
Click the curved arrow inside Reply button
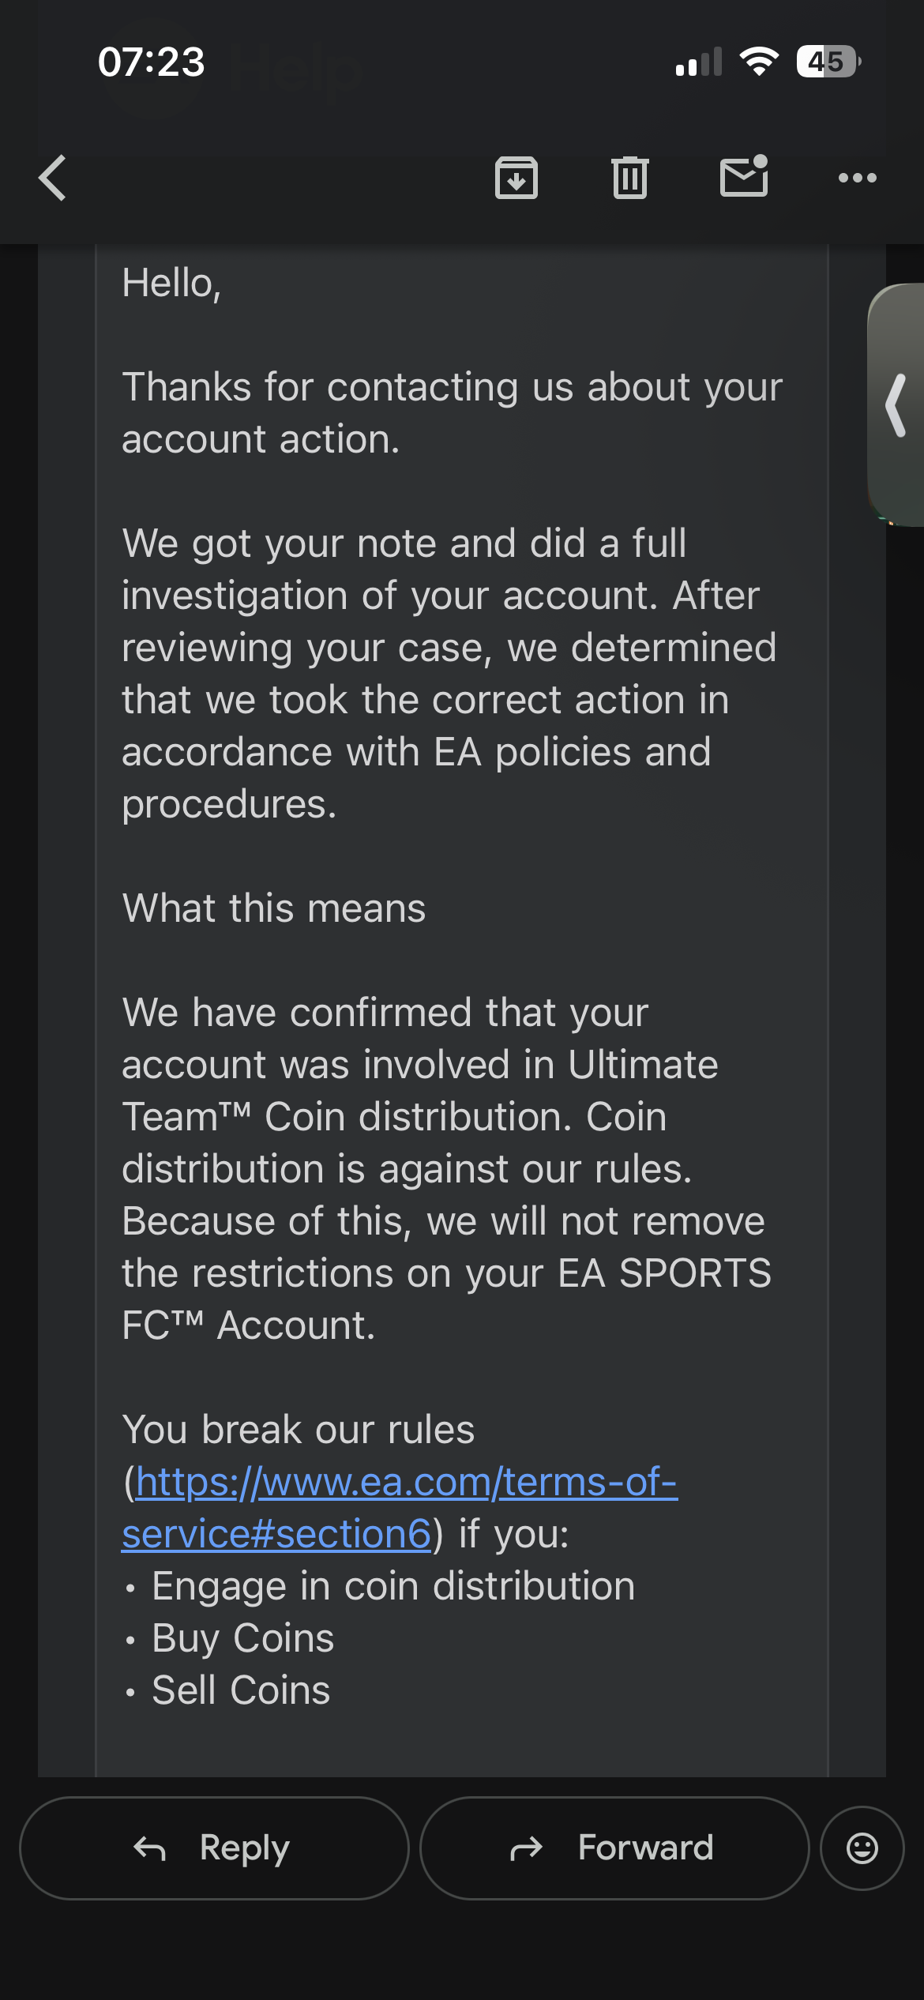click(149, 1848)
